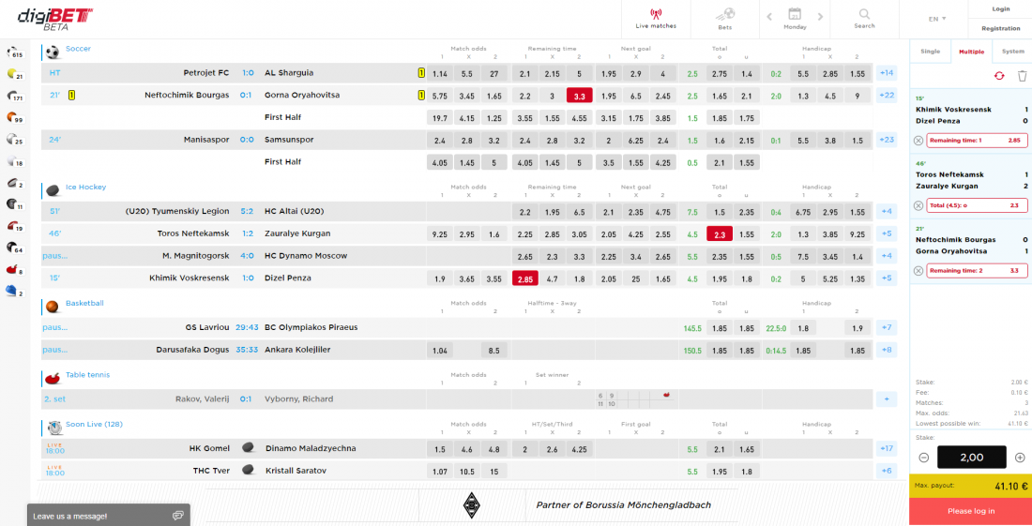Click the bet slip refresh icon
This screenshot has width=1032, height=526.
(x=999, y=76)
